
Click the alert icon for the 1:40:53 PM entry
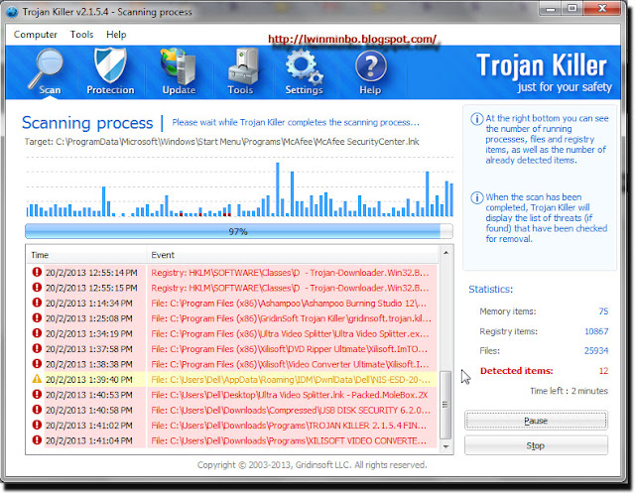tap(37, 394)
